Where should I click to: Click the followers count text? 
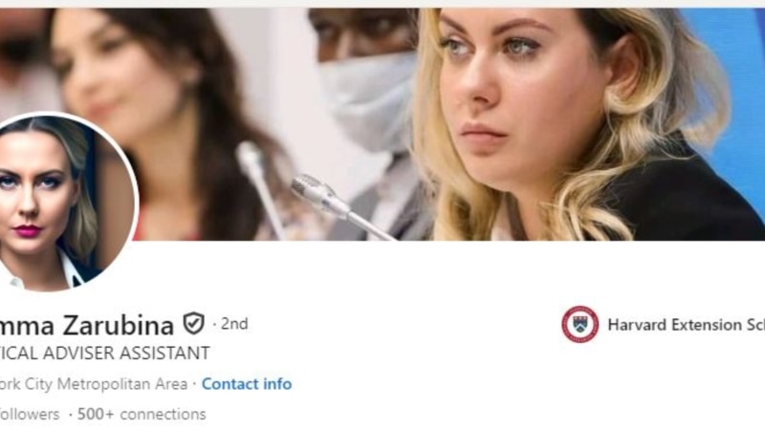(x=30, y=414)
